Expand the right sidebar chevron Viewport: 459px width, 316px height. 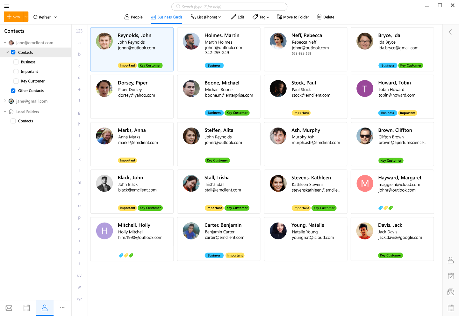point(450,32)
